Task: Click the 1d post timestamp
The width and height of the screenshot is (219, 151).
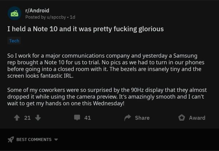Action: [73, 17]
